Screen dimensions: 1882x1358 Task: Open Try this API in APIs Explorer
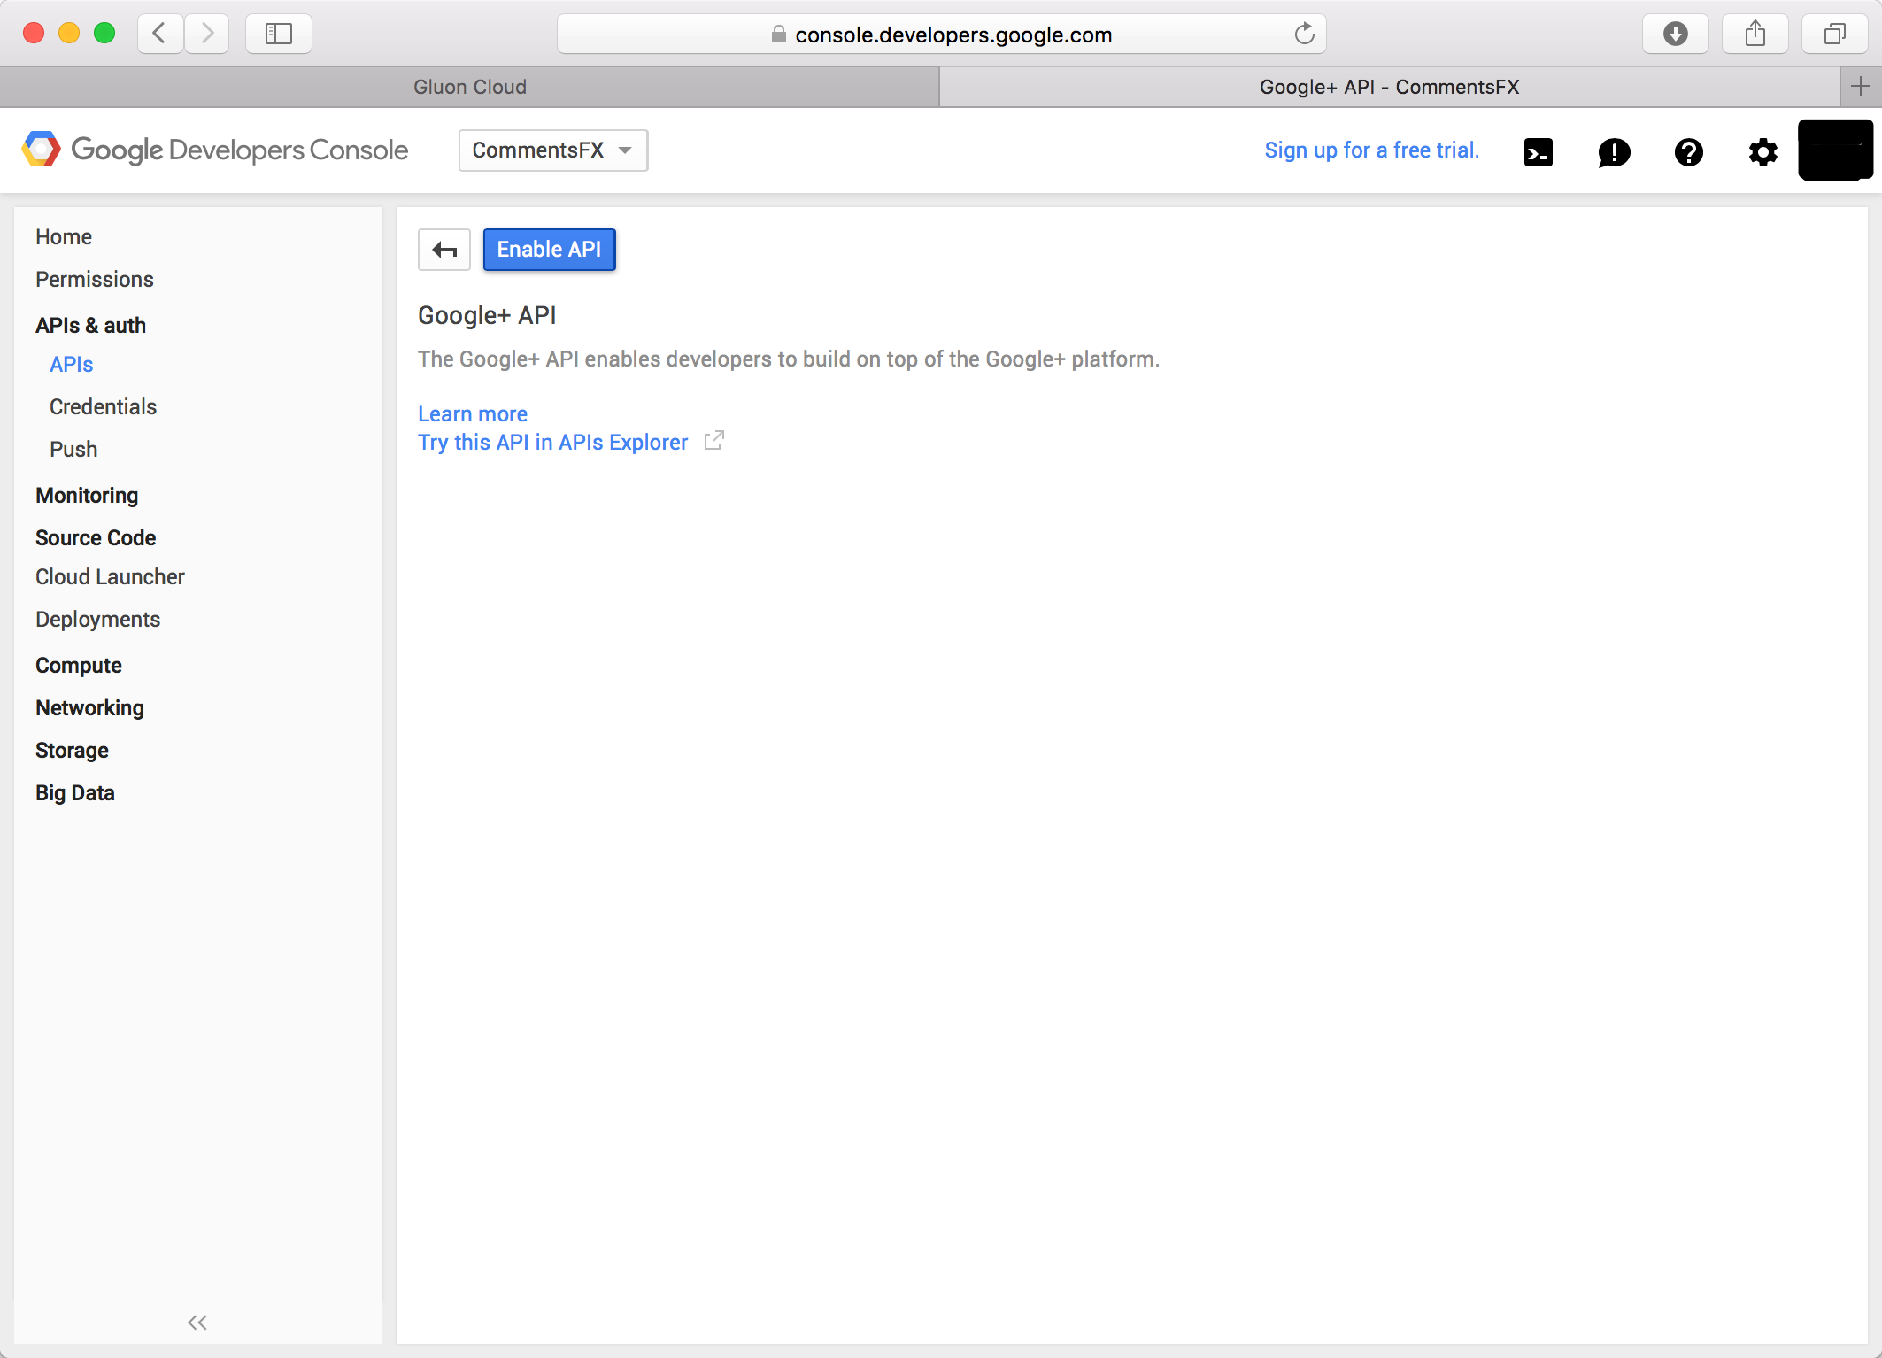coord(552,443)
